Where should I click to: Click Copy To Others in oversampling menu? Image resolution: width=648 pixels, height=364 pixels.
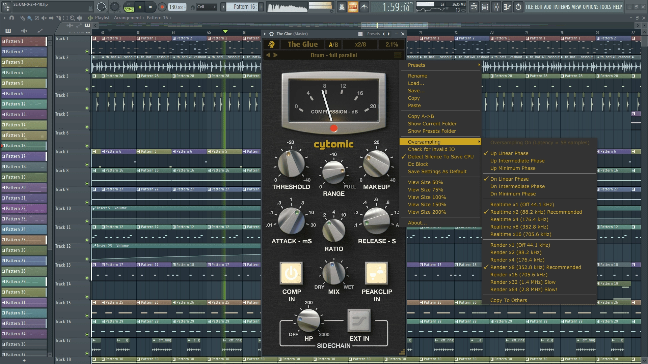tap(508, 300)
